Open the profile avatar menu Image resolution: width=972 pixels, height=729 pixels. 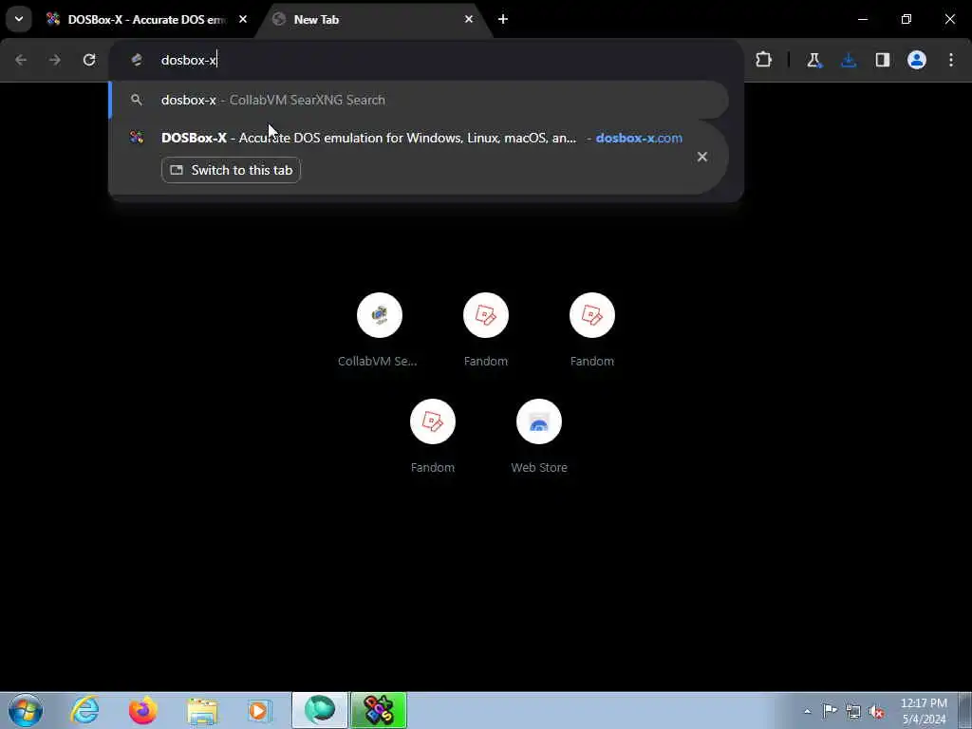pyautogui.click(x=917, y=60)
